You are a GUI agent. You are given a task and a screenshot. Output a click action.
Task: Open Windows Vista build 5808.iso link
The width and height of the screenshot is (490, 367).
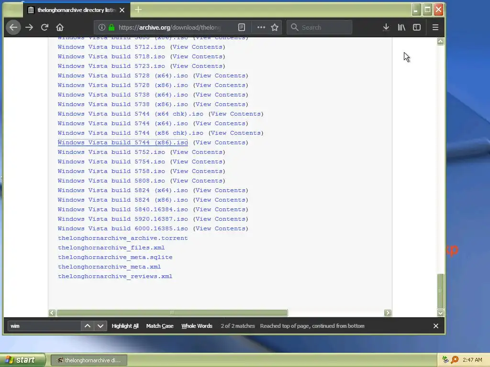(111, 181)
